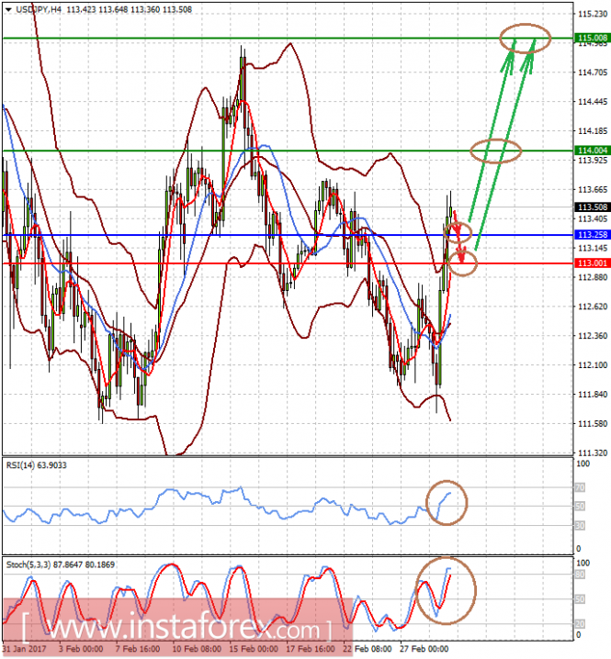The image size is (611, 659).
Task: Select the red 113.001 price label
Action: (593, 263)
